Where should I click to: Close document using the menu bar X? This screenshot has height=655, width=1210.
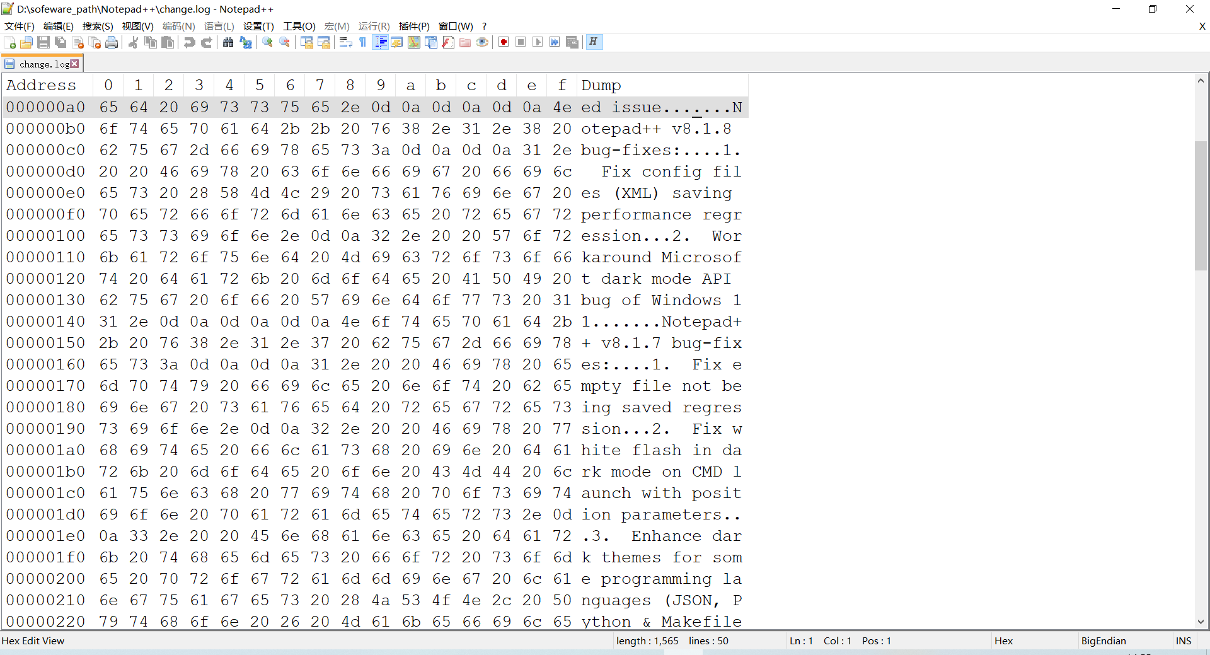pyautogui.click(x=1202, y=26)
